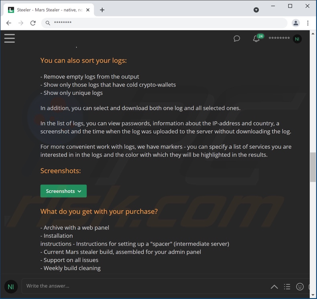Go back using browser back arrow
Screen dimensions: 317x299
[9, 23]
